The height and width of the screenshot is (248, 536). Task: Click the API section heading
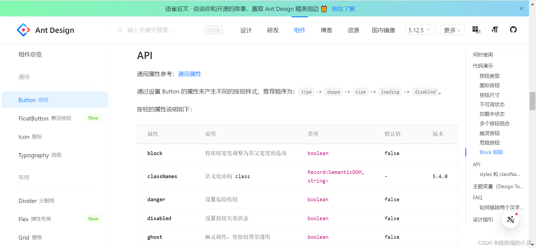145,56
